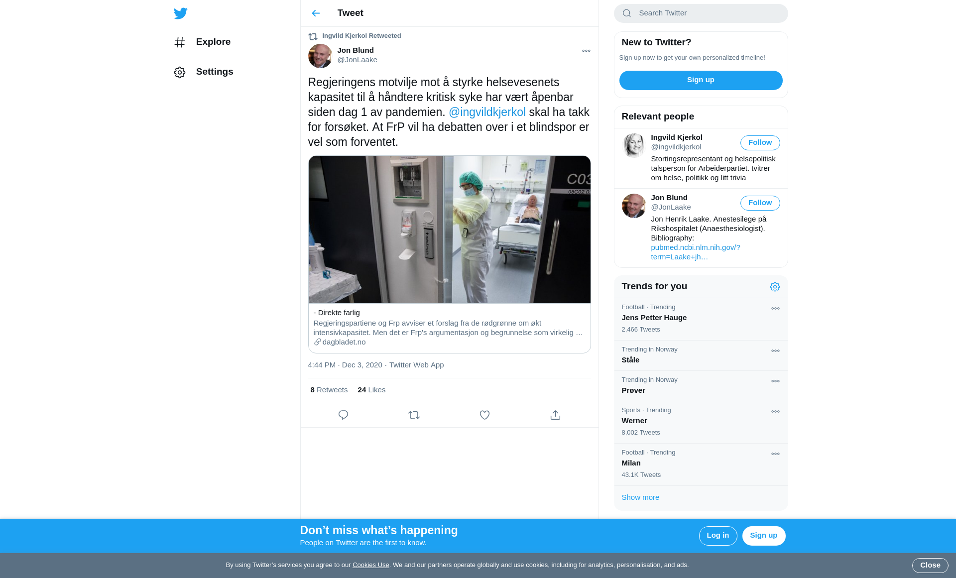Click the Twitter bird logo

click(181, 13)
